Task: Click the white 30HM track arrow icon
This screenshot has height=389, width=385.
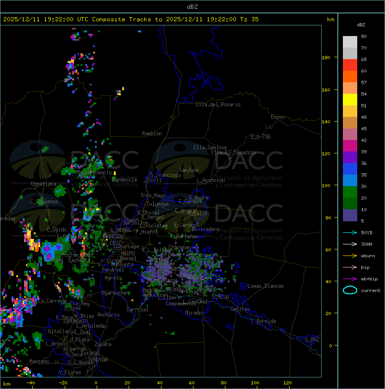Action: (350, 244)
